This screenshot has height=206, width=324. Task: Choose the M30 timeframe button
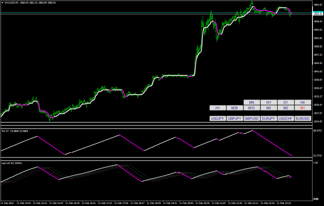234,108
